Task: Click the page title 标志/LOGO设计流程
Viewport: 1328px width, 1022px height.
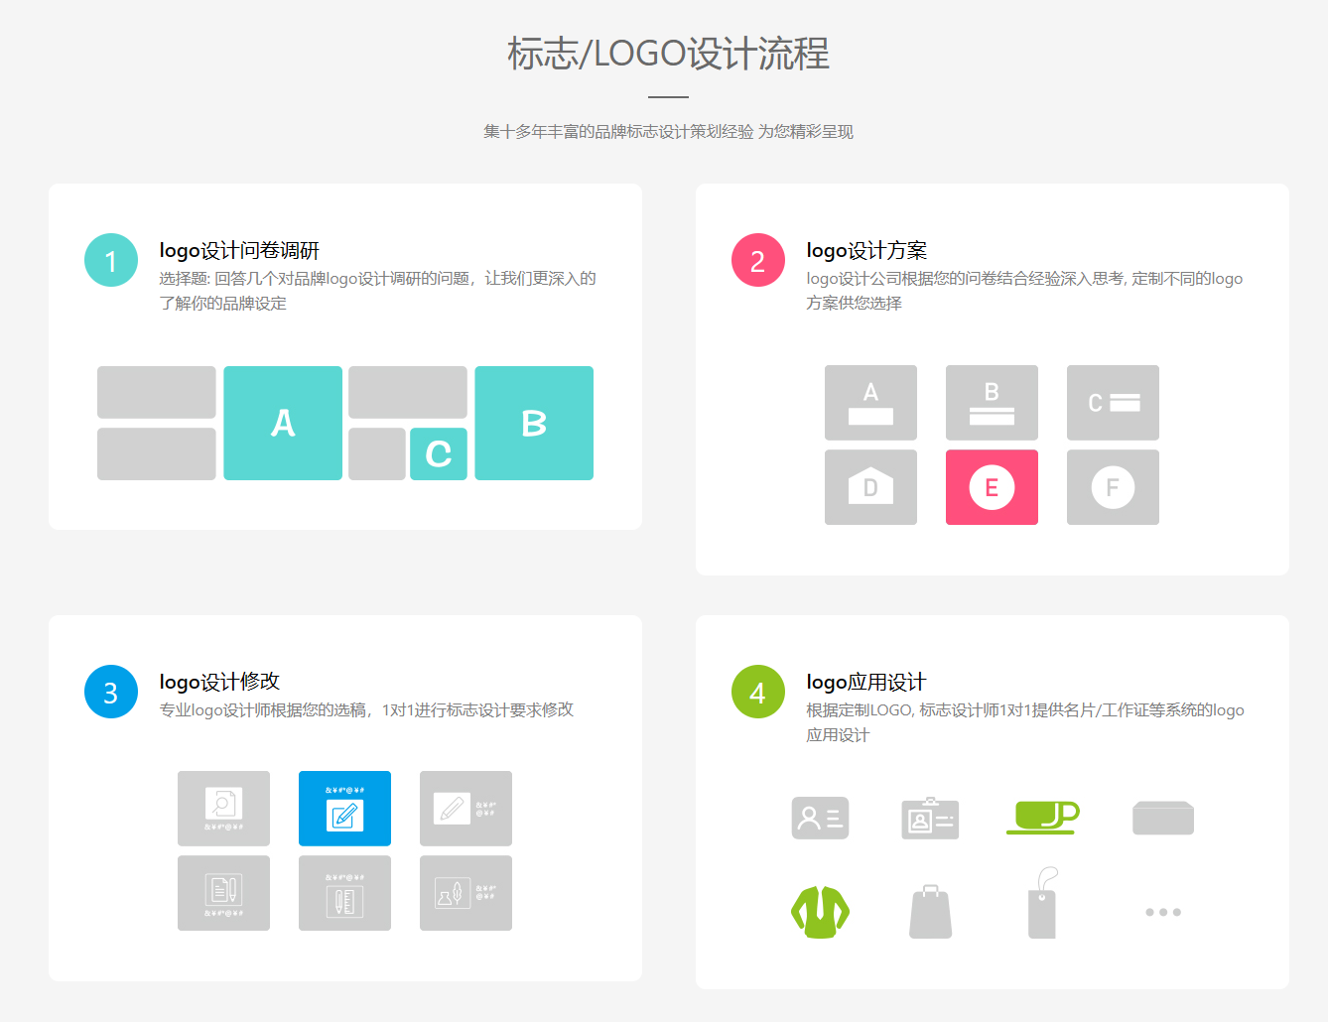Action: [x=668, y=54]
